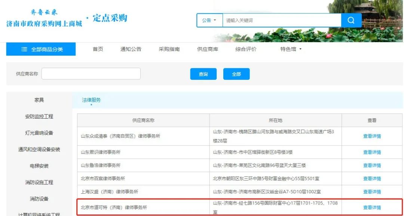Open details for 山东众成清泰 law firm
404x216 pixels.
pos(372,136)
